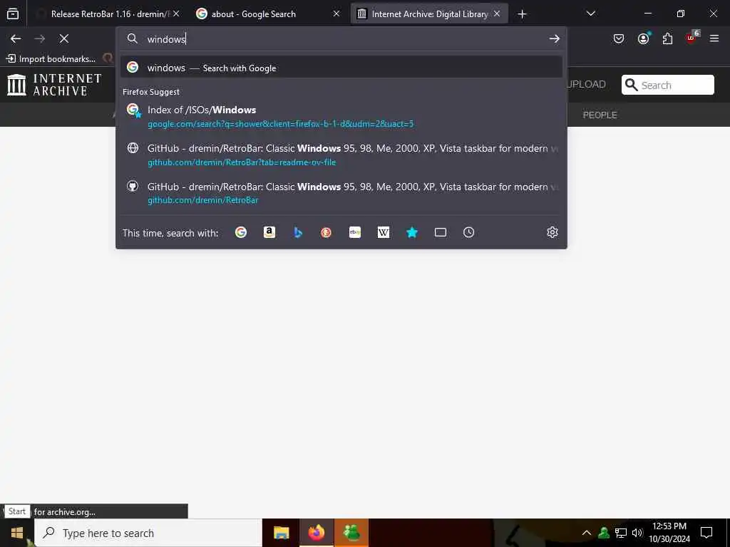The width and height of the screenshot is (730, 547).
Task: Open the Pocket save icon
Action: pos(619,38)
